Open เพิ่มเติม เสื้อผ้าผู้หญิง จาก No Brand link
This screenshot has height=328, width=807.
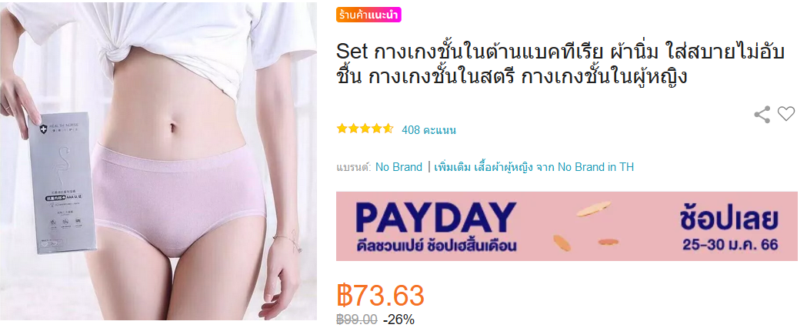pos(534,167)
